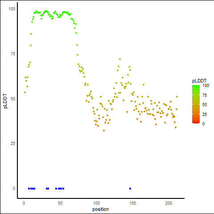Click the y-axis tick label 25

tap(13, 144)
